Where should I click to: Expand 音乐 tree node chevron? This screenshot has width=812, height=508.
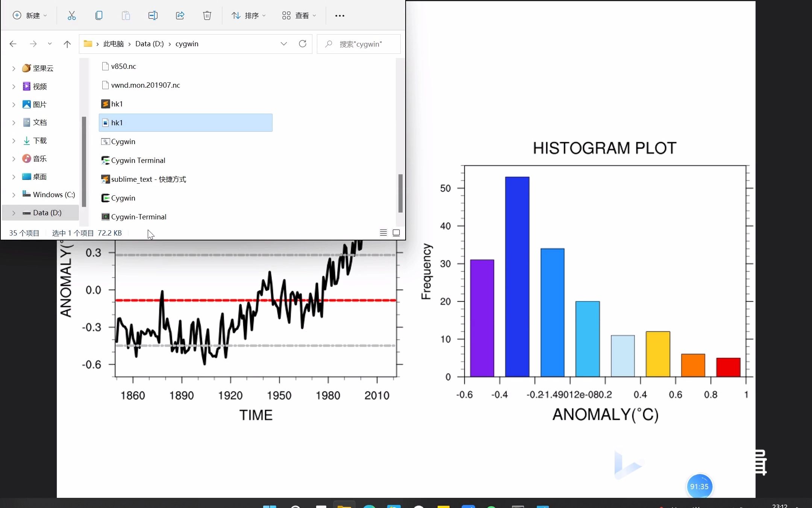(x=14, y=159)
